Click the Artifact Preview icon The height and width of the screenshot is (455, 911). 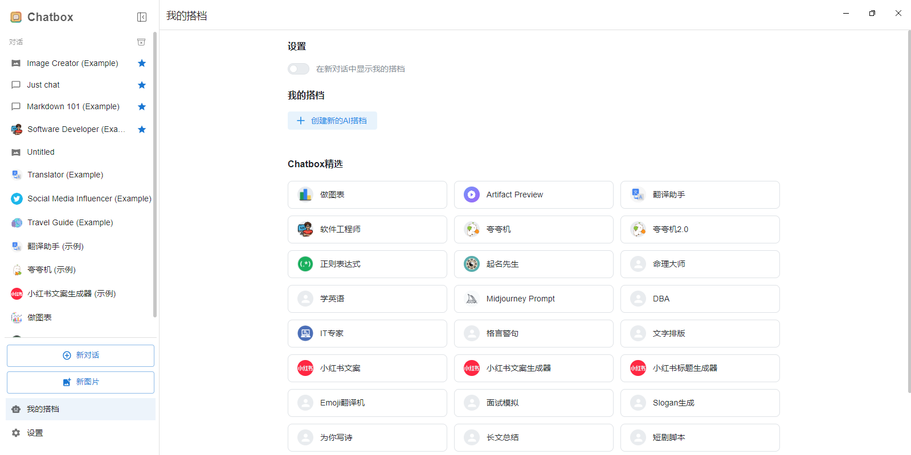(x=471, y=195)
